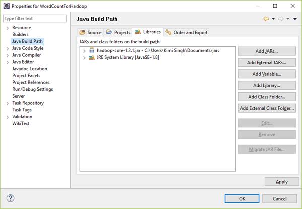Click the JRE System Library icon
The width and height of the screenshot is (302, 209).
(x=91, y=58)
